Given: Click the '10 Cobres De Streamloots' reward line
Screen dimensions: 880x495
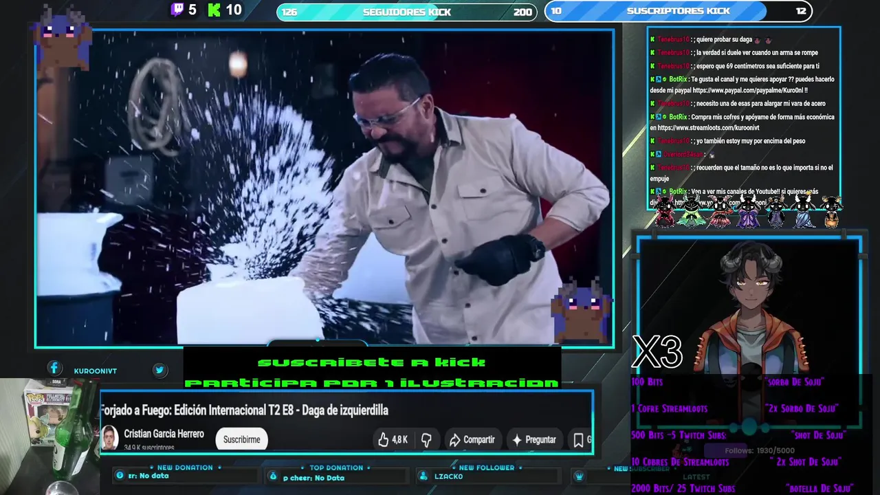Looking at the screenshot, I should click(x=680, y=462).
